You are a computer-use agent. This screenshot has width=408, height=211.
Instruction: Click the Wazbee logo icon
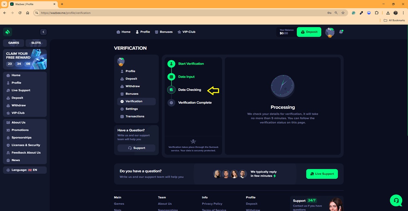click(x=7, y=32)
